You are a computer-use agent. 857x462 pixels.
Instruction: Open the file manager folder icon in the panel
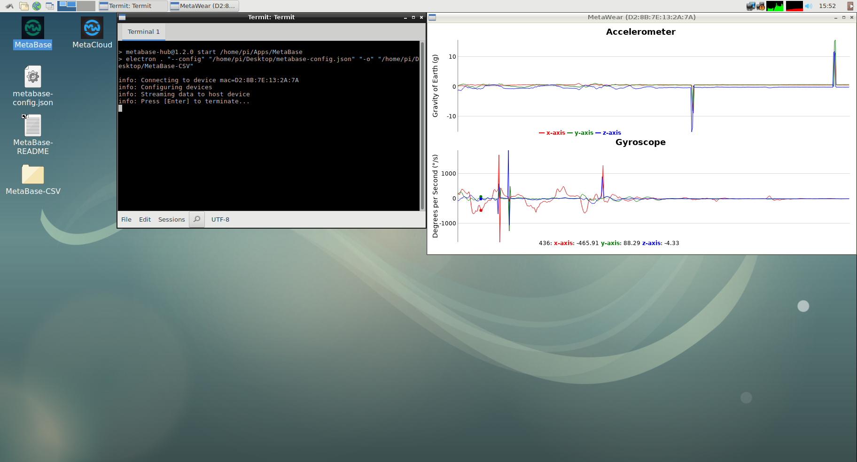24,6
